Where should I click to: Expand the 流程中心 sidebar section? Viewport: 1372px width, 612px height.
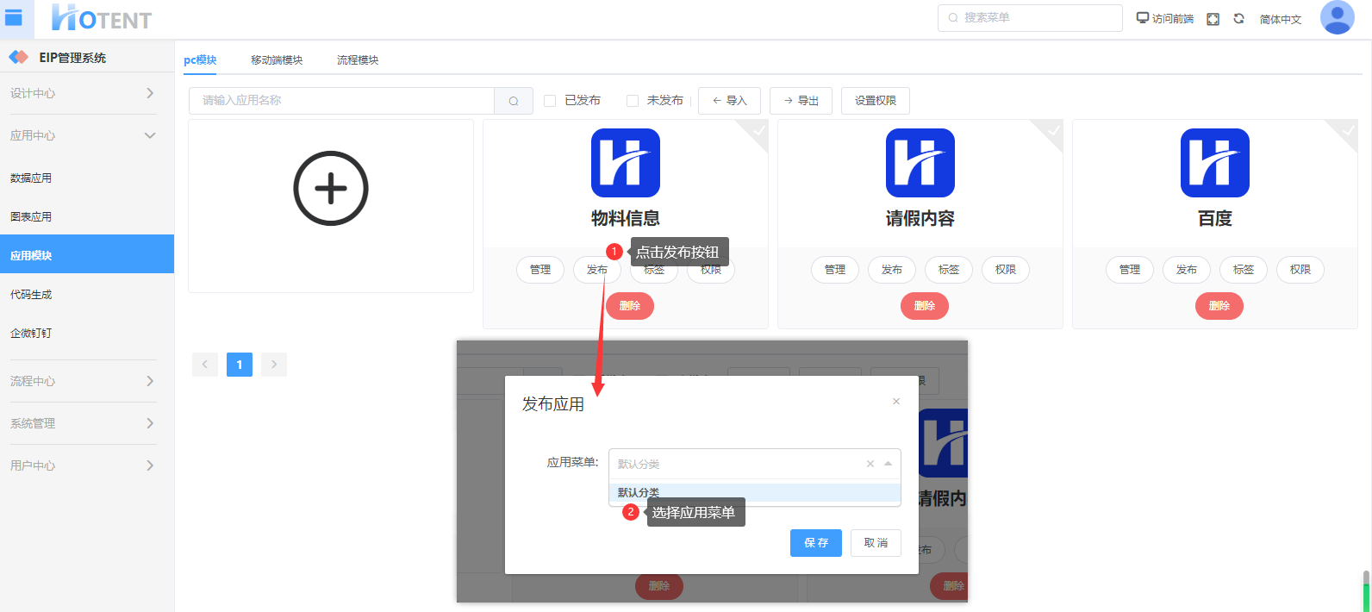click(83, 381)
